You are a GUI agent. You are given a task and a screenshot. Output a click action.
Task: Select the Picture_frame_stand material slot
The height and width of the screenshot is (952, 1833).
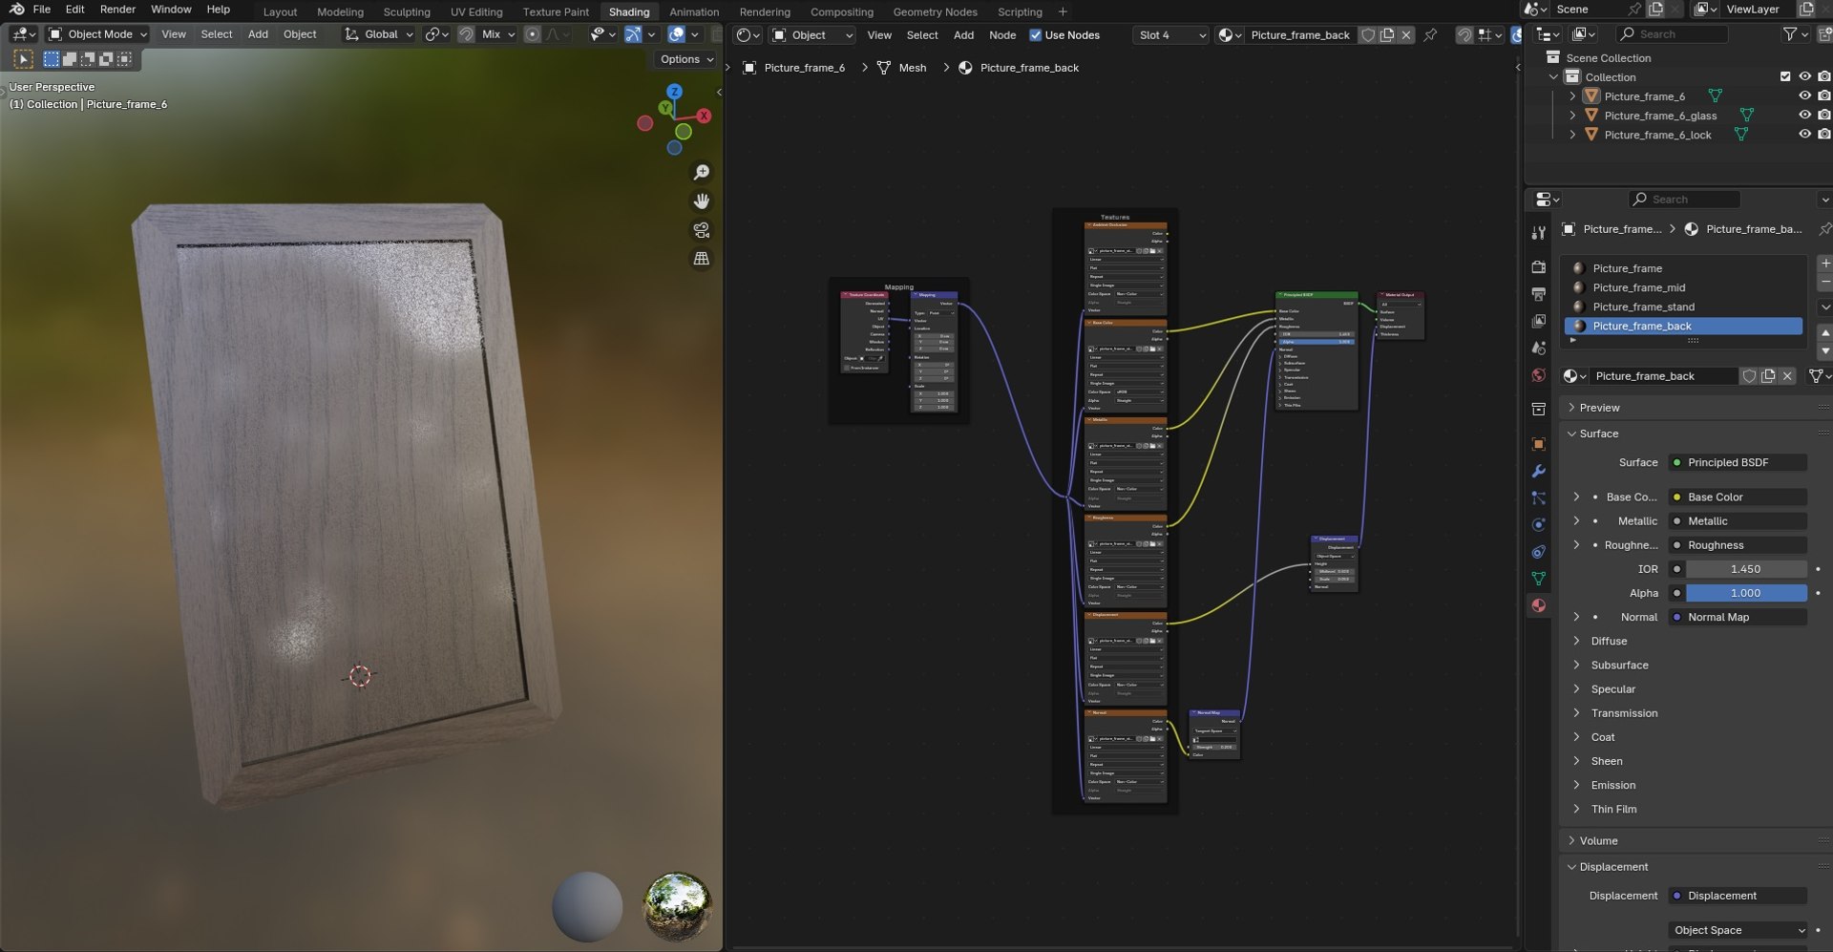coord(1683,307)
